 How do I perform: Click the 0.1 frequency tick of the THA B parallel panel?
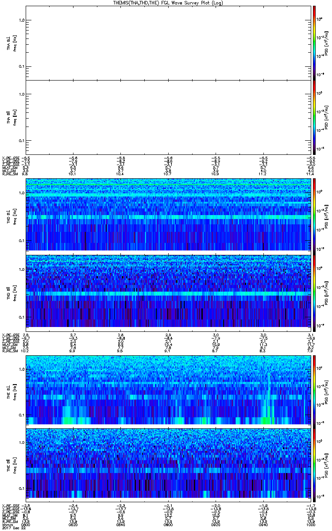pos(21,140)
